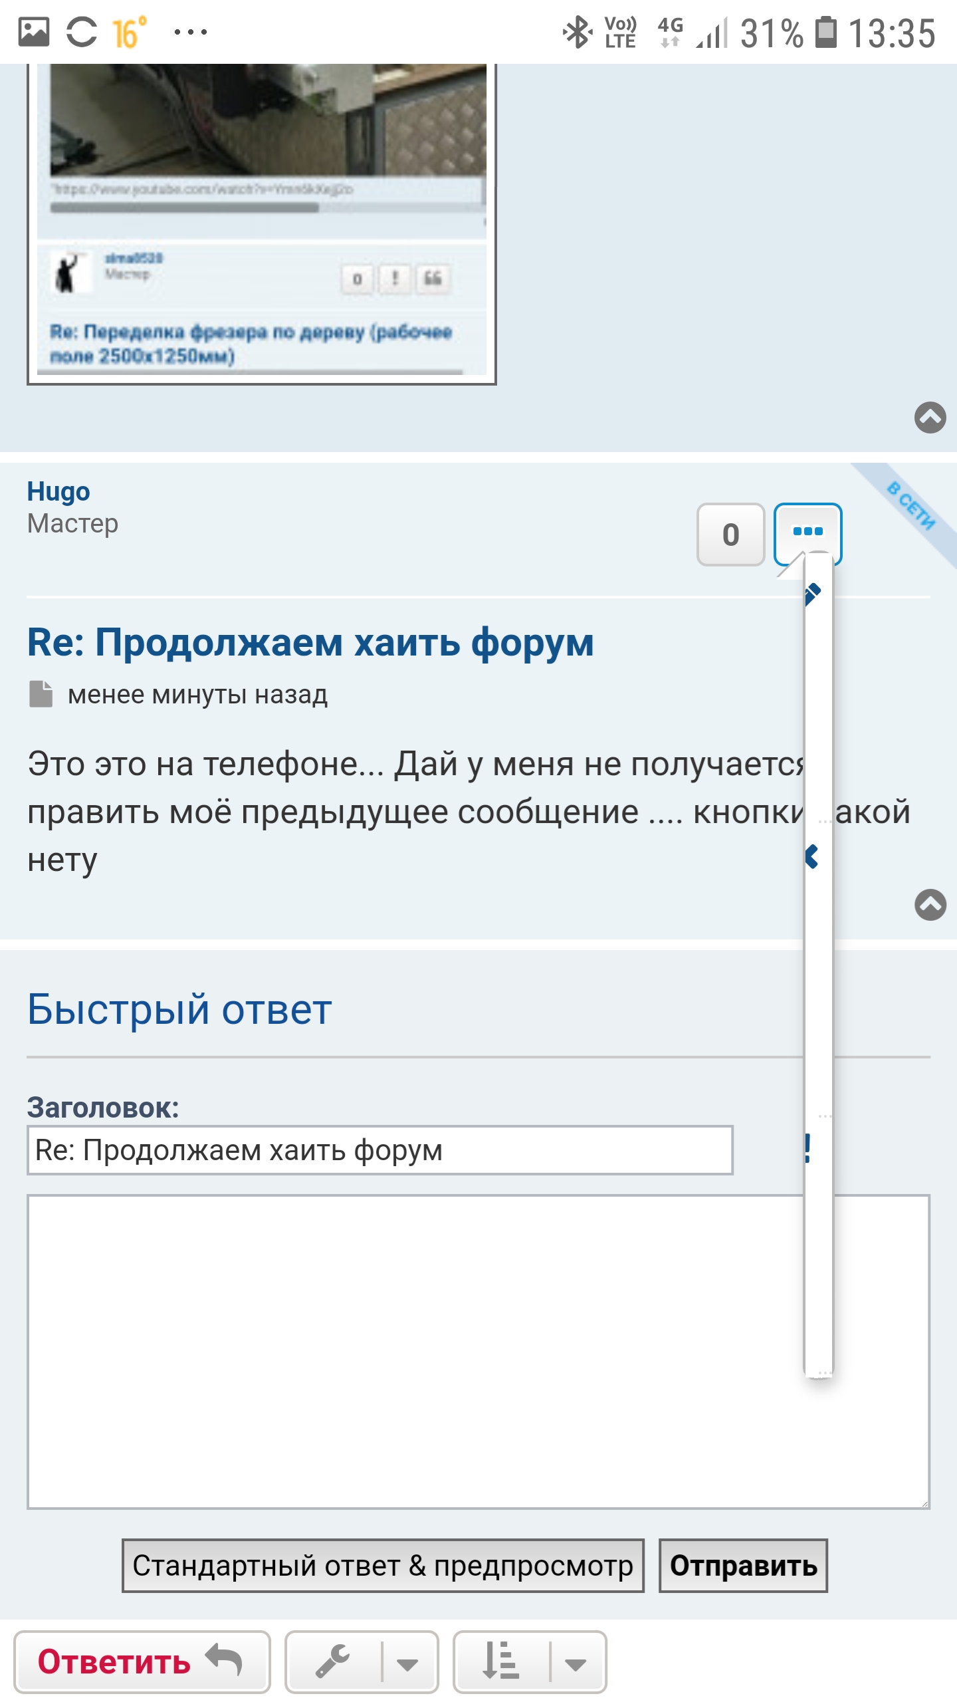Open "Re: Продолжаем хаить форум" post title link

pos(310,643)
